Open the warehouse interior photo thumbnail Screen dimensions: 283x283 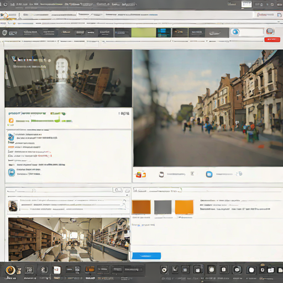68,78
